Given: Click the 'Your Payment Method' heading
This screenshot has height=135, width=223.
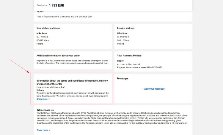Looking at the screenshot, I should point(129,55).
